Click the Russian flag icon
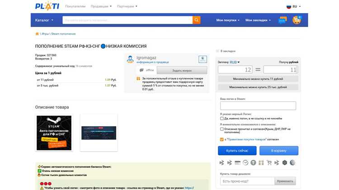Image resolution: width=339 pixels, height=190 pixels. (289, 6)
